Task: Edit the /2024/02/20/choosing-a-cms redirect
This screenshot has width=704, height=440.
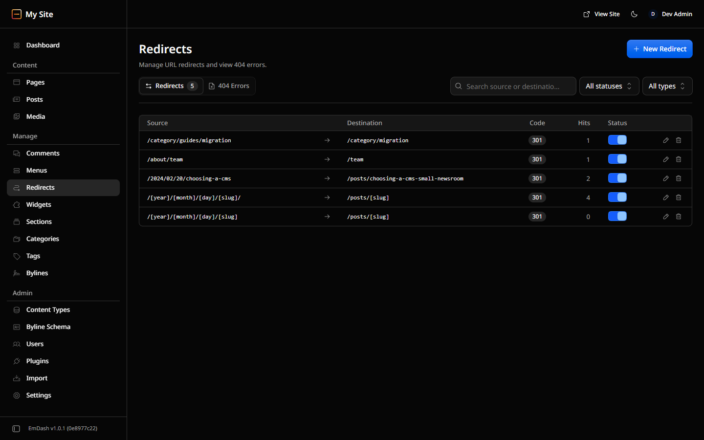Action: (666, 178)
